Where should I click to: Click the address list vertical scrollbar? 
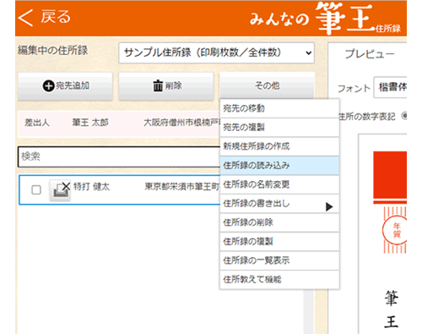(x=308, y=311)
